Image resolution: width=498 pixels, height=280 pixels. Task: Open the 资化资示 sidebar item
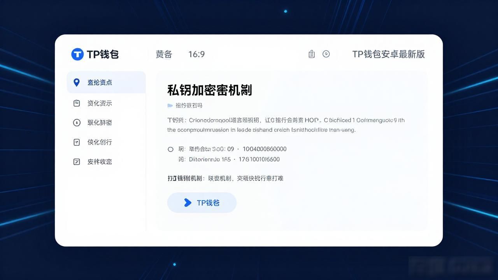(100, 103)
